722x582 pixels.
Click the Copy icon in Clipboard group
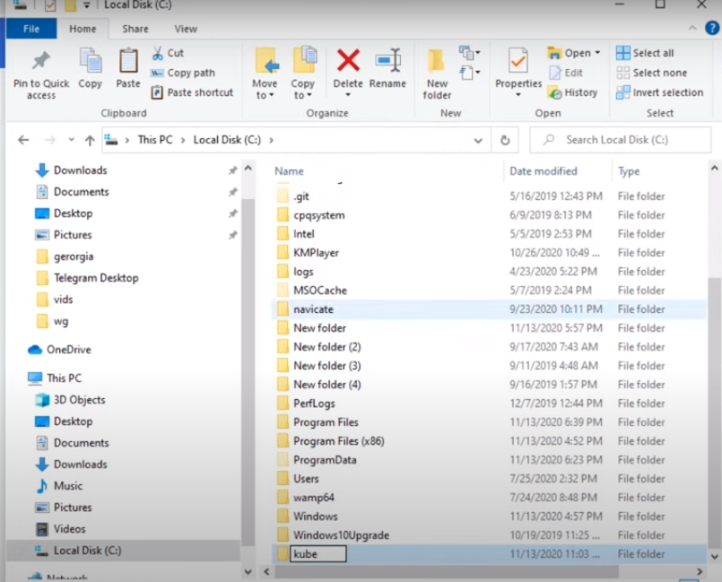tap(90, 63)
